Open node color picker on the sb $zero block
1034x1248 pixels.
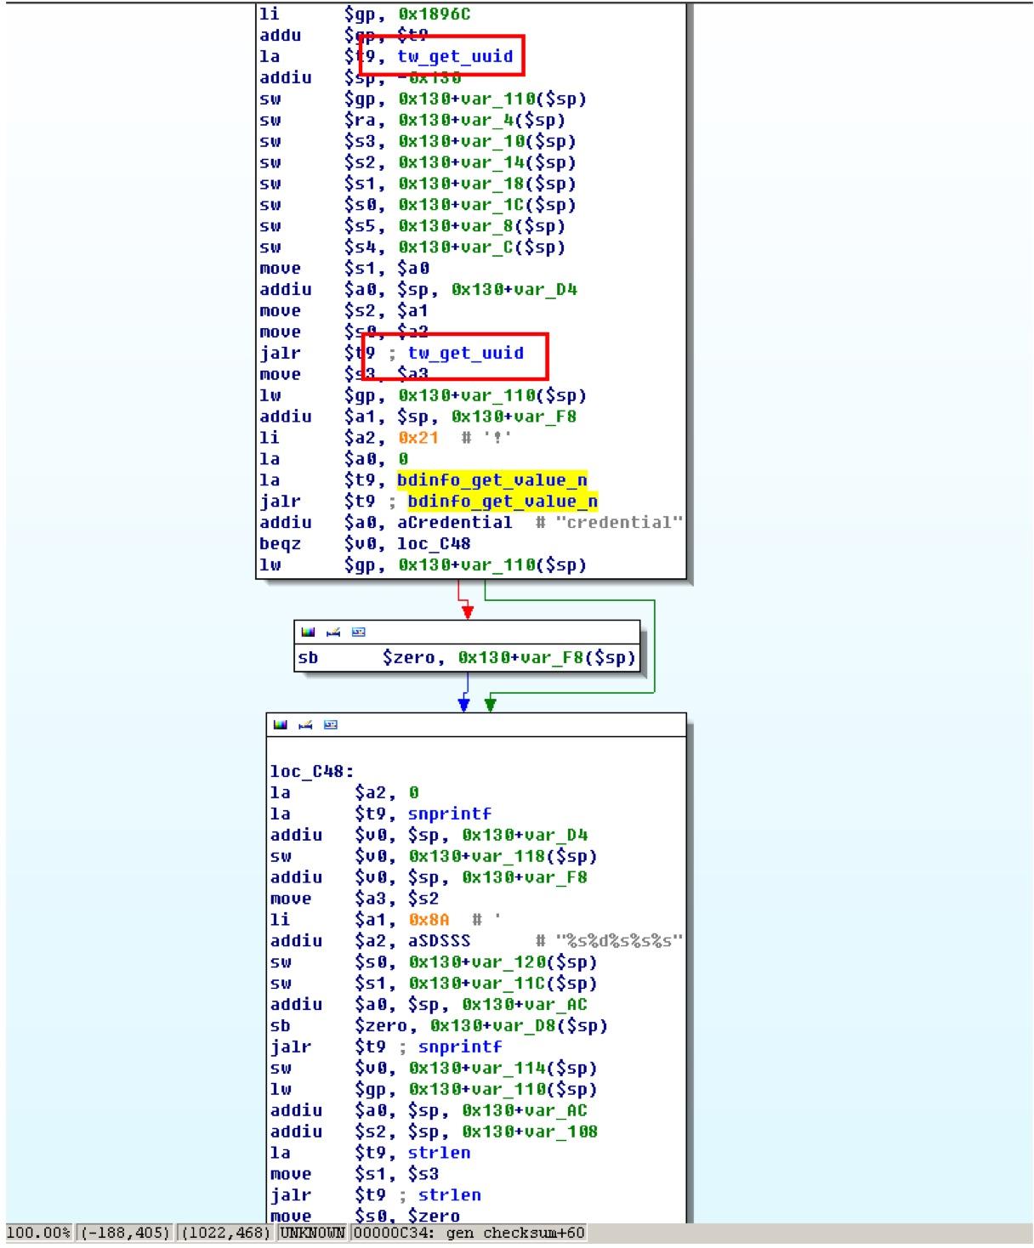coord(308,633)
